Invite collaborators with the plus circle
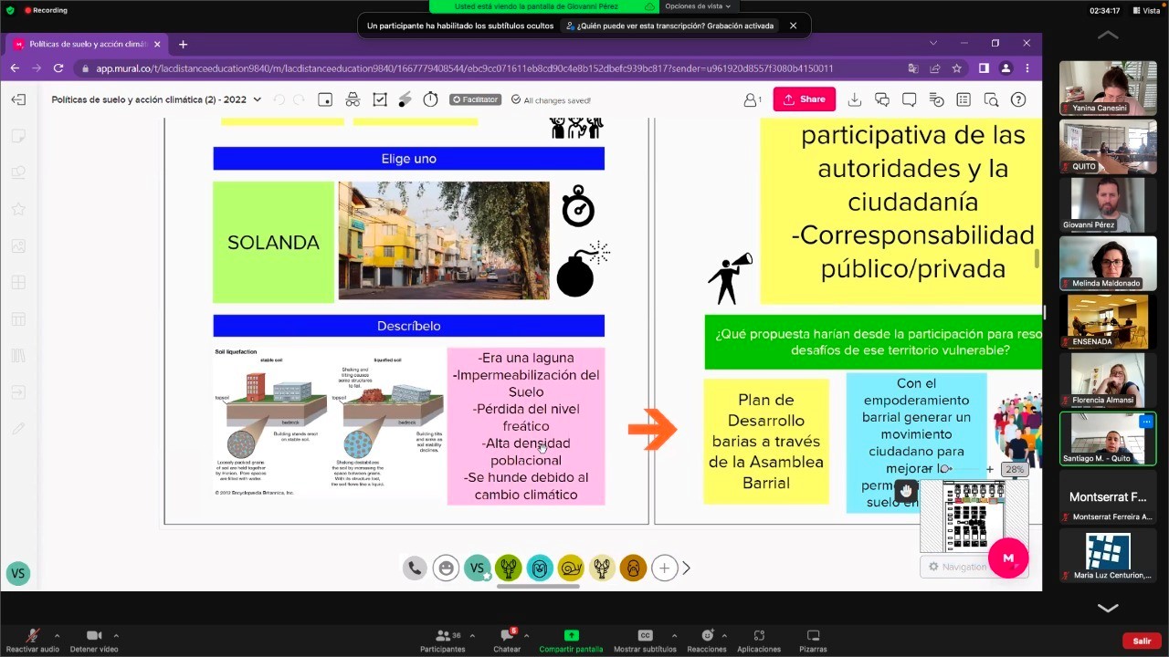The height and width of the screenshot is (657, 1169). pyautogui.click(x=664, y=568)
